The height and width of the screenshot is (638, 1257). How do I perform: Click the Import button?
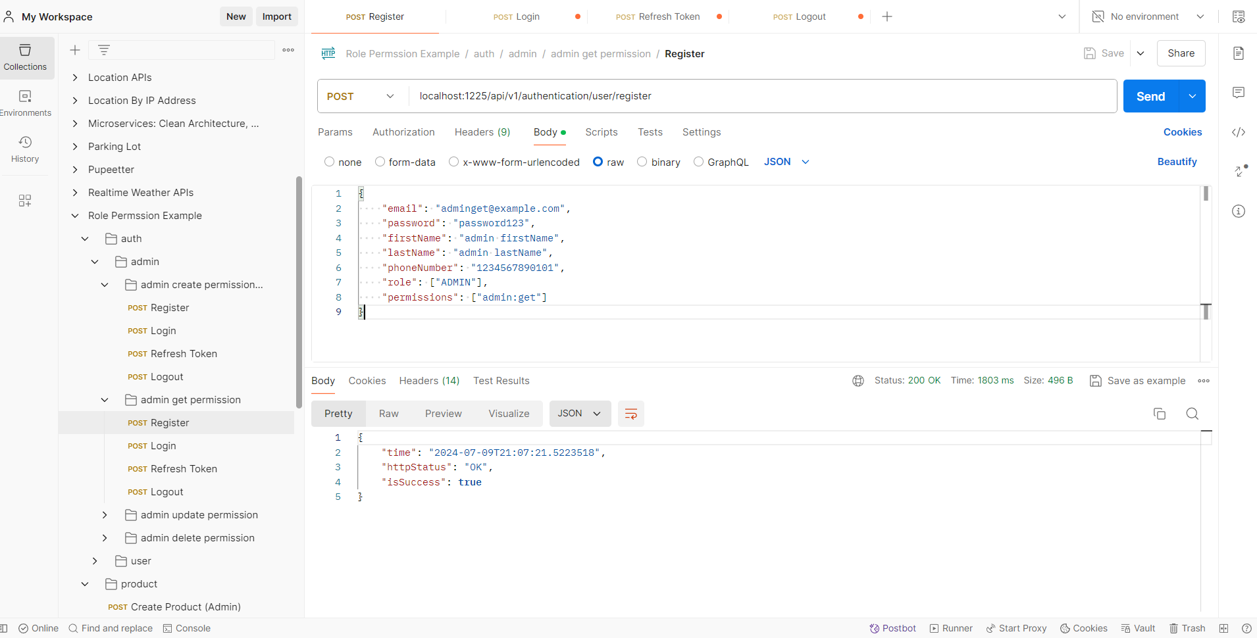click(277, 16)
